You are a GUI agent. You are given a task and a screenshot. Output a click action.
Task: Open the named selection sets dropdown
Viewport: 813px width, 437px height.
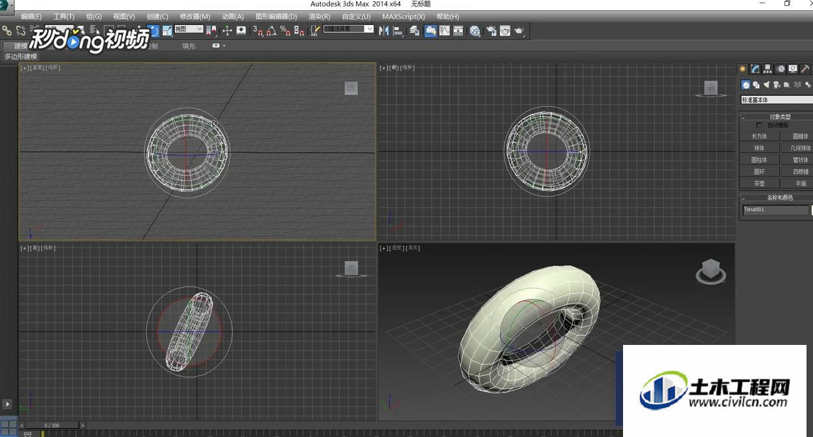coord(348,29)
